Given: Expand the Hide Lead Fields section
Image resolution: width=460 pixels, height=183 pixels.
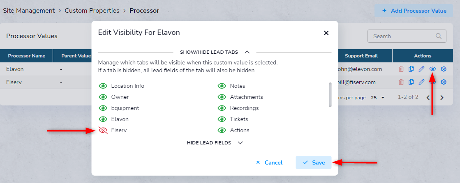Looking at the screenshot, I should [240, 143].
